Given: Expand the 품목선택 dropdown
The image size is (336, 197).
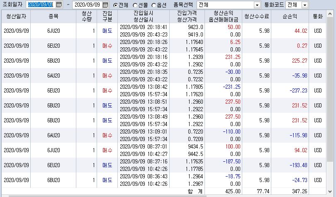Looking at the screenshot, I should [257, 5].
